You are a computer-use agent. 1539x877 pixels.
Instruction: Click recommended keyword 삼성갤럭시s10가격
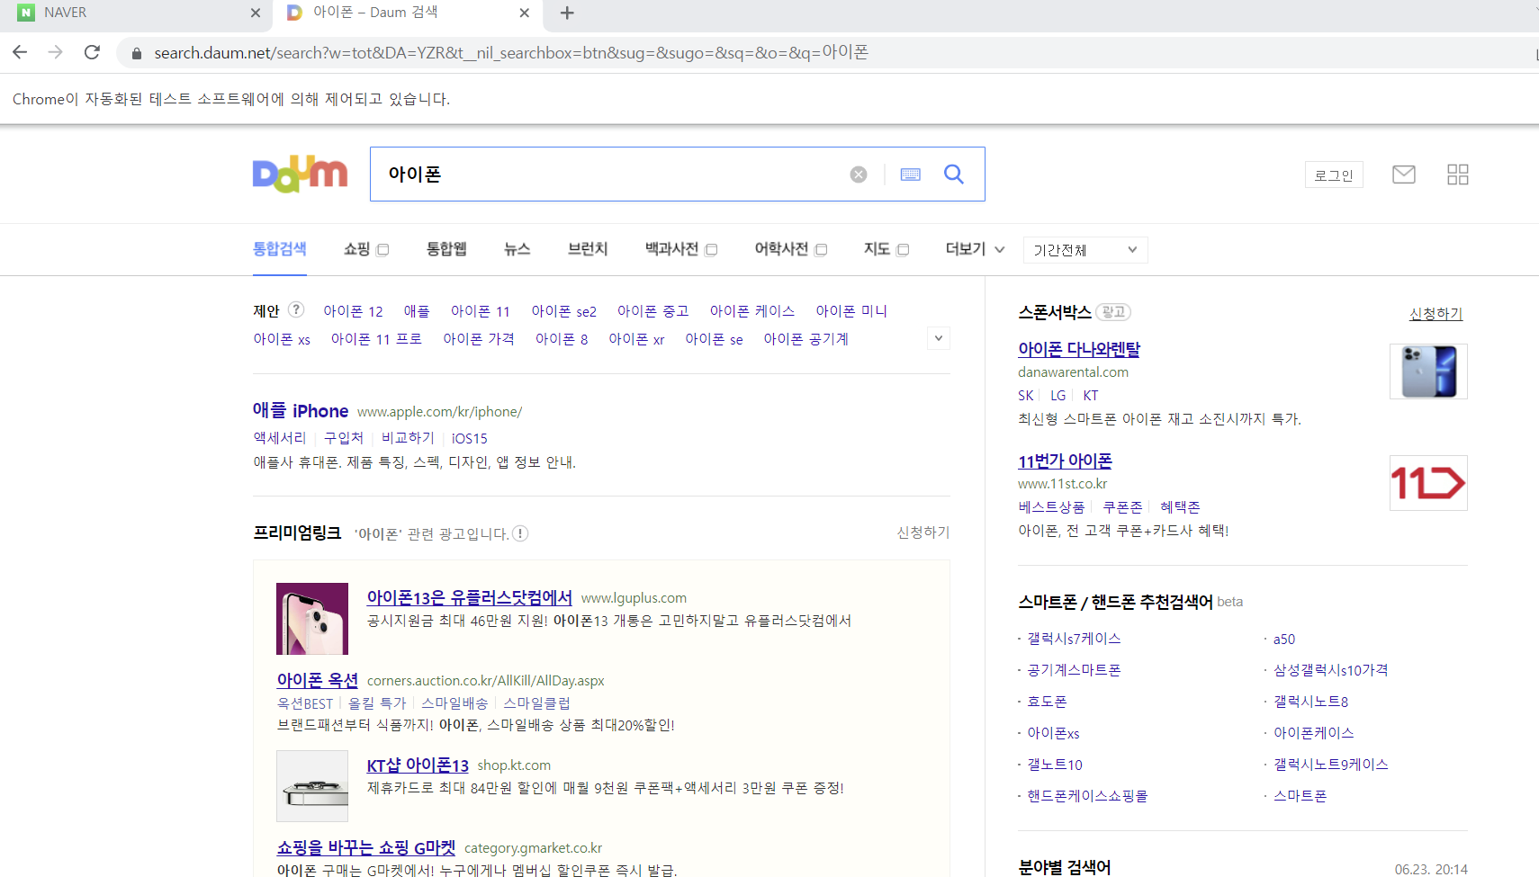coord(1331,670)
